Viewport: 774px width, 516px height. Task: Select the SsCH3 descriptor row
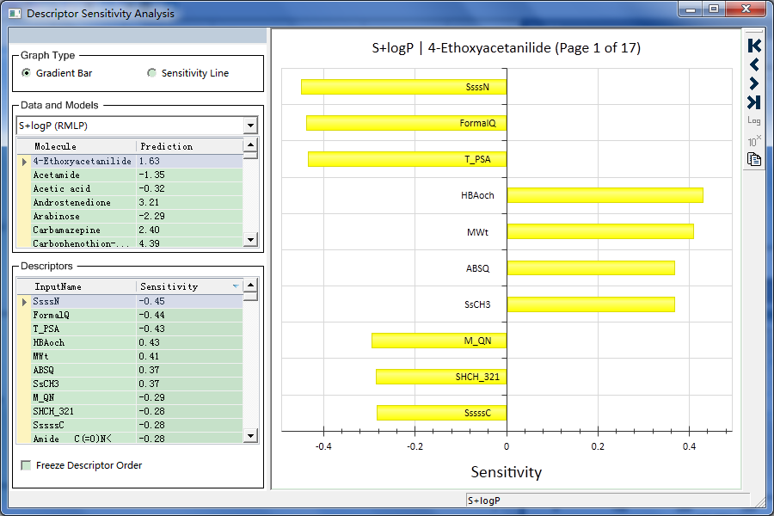(130, 384)
